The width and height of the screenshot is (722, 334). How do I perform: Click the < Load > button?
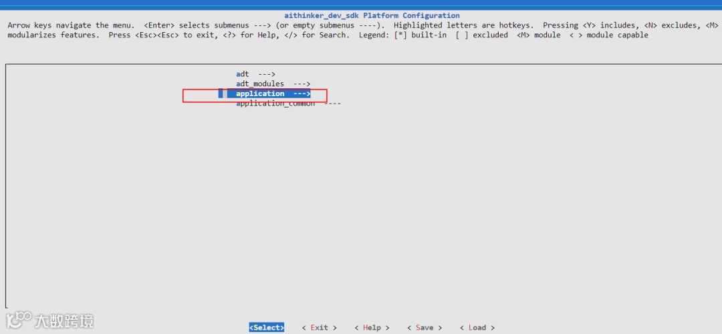(x=477, y=327)
